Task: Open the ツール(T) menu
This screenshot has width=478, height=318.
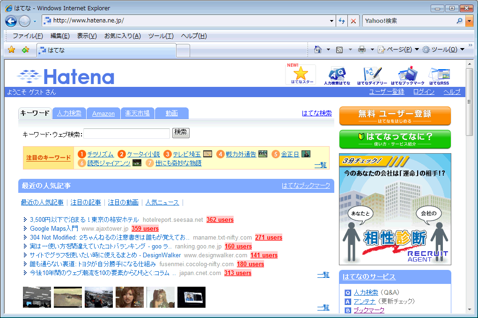Action: pyautogui.click(x=161, y=36)
